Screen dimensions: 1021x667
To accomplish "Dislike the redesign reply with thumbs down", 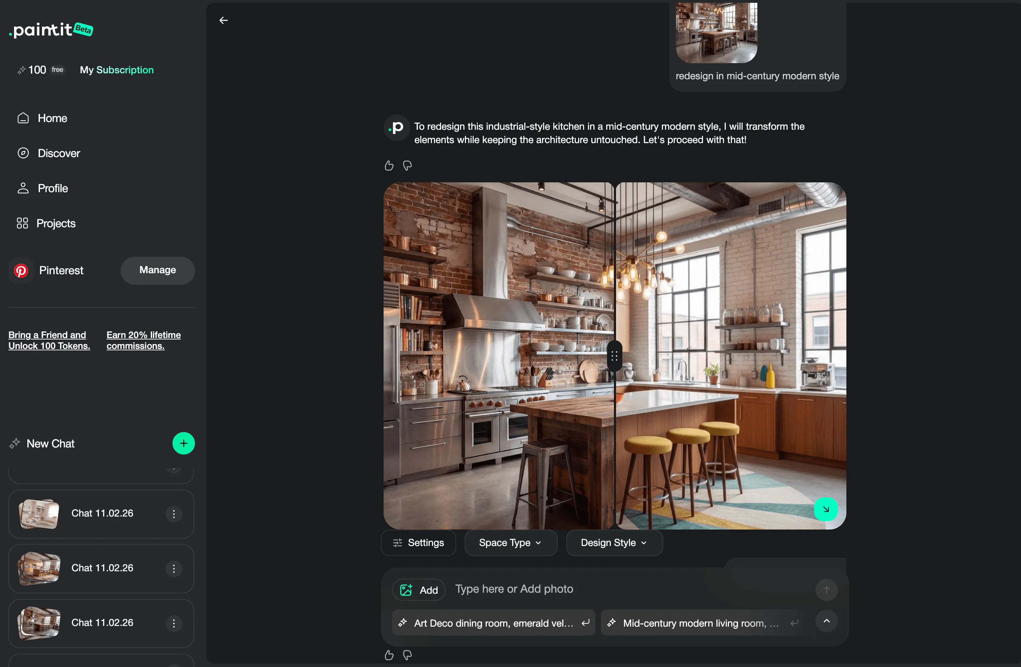I will (407, 166).
